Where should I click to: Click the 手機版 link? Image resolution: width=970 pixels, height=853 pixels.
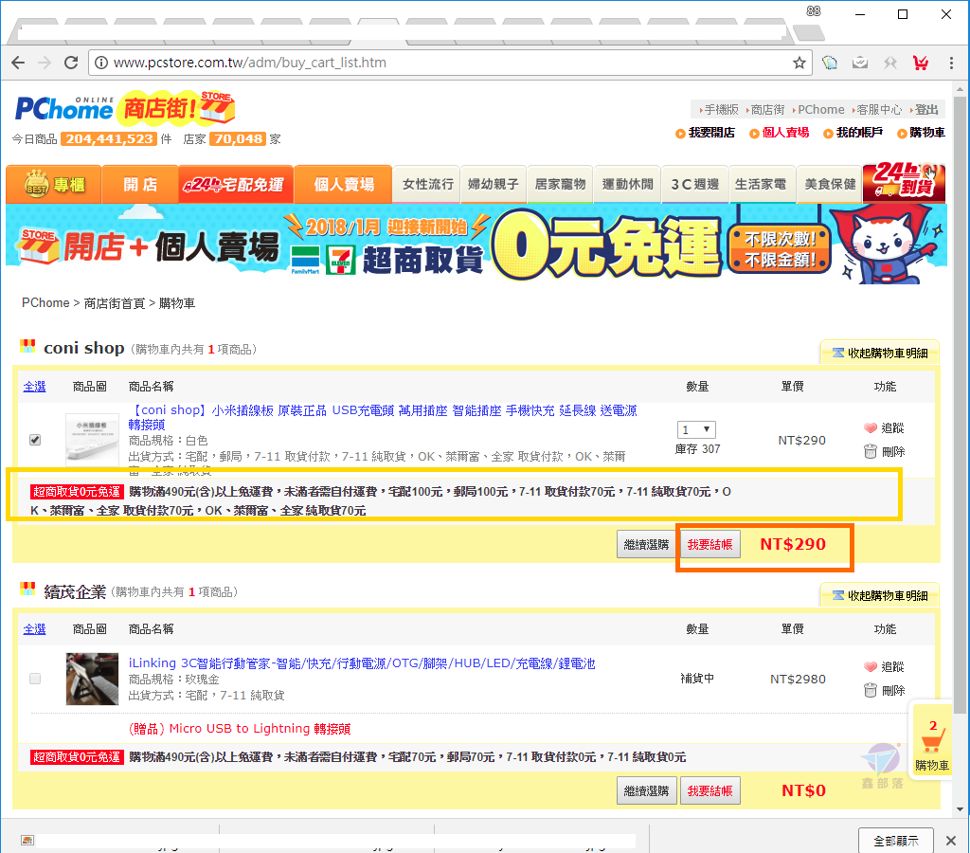point(721,110)
